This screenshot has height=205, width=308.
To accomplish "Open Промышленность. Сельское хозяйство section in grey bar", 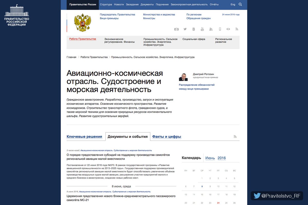I will 160,42.
